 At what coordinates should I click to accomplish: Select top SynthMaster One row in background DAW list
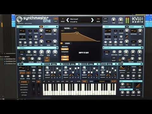point(10,59)
